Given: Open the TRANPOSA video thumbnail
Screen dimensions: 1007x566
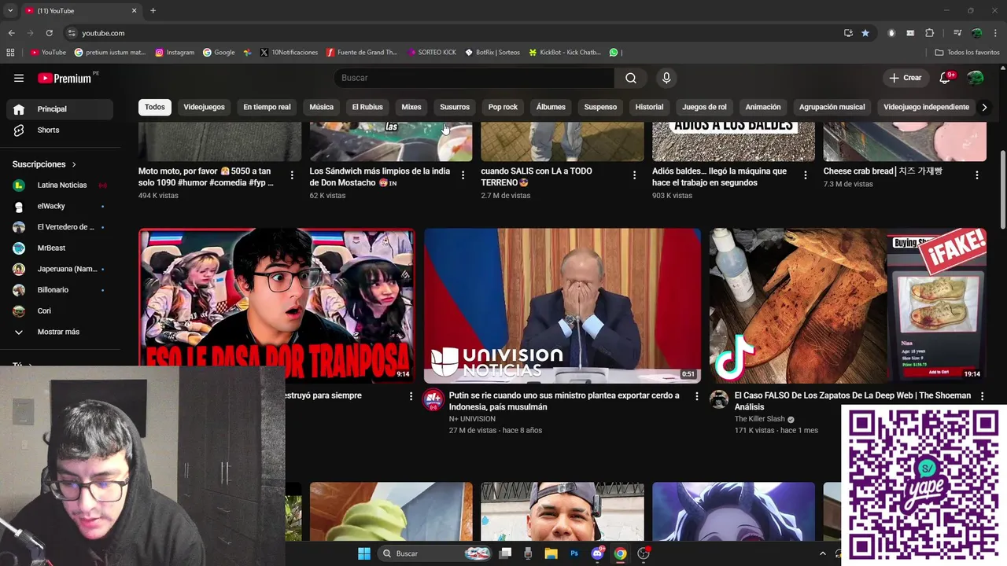Looking at the screenshot, I should coord(276,306).
